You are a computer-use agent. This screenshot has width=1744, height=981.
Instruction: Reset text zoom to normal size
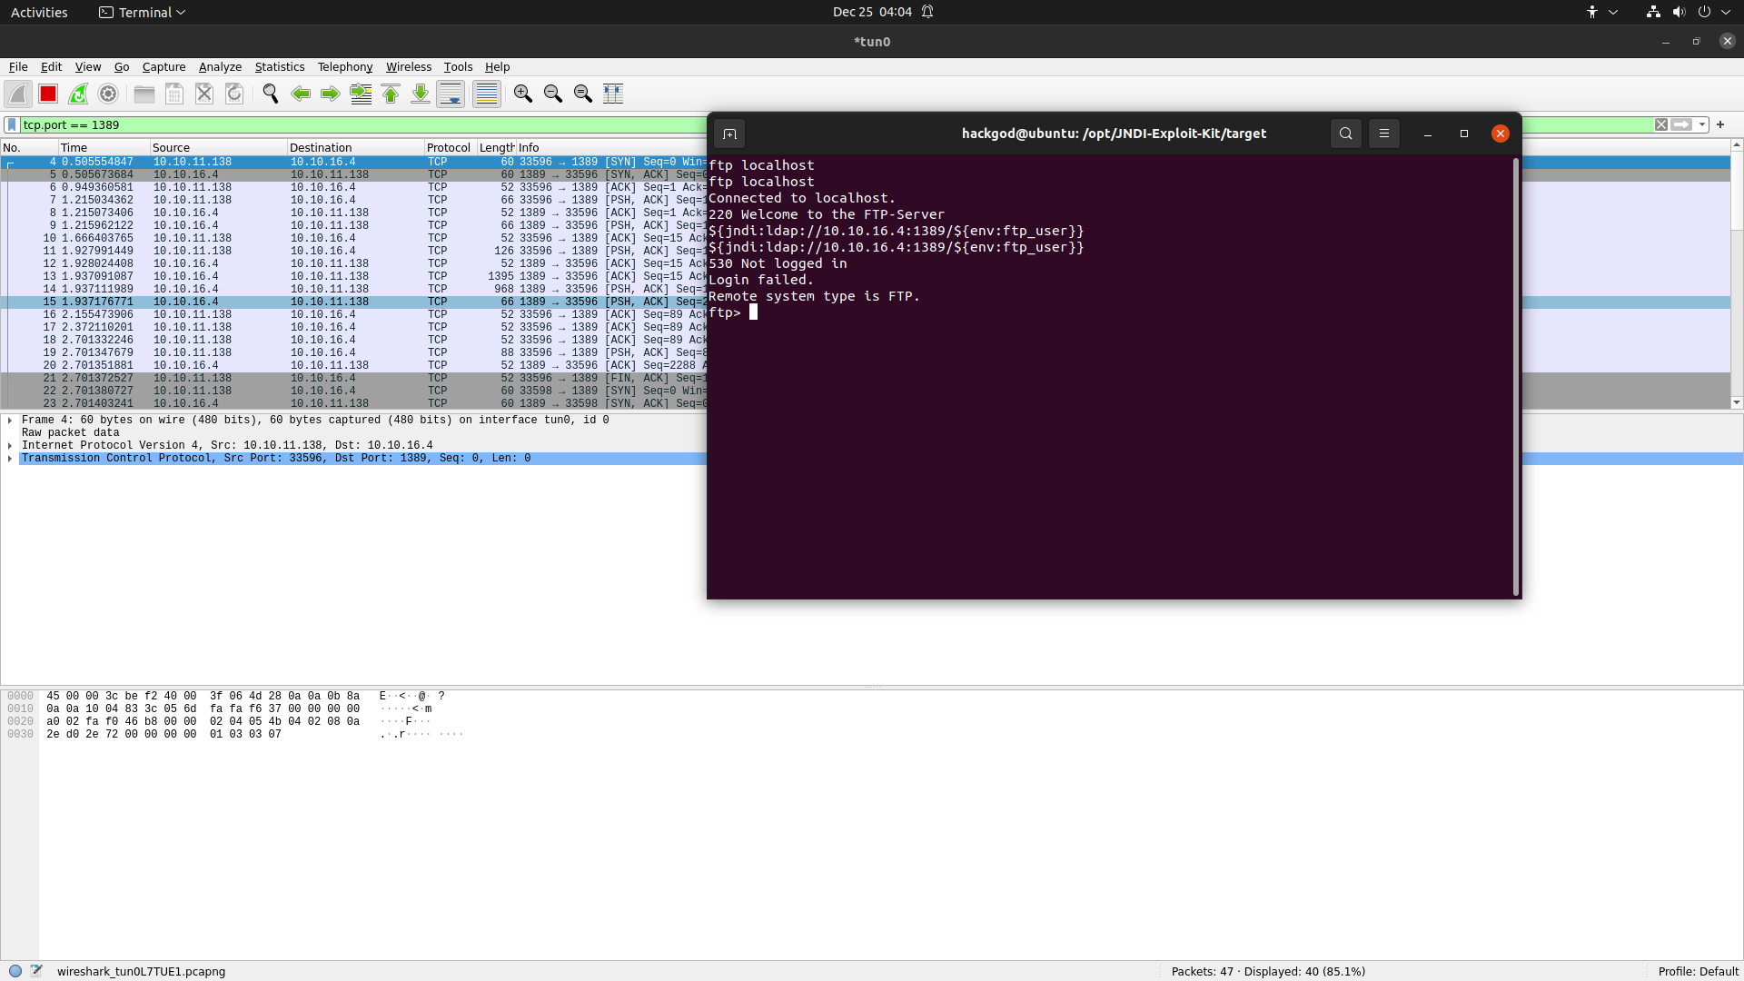point(583,94)
